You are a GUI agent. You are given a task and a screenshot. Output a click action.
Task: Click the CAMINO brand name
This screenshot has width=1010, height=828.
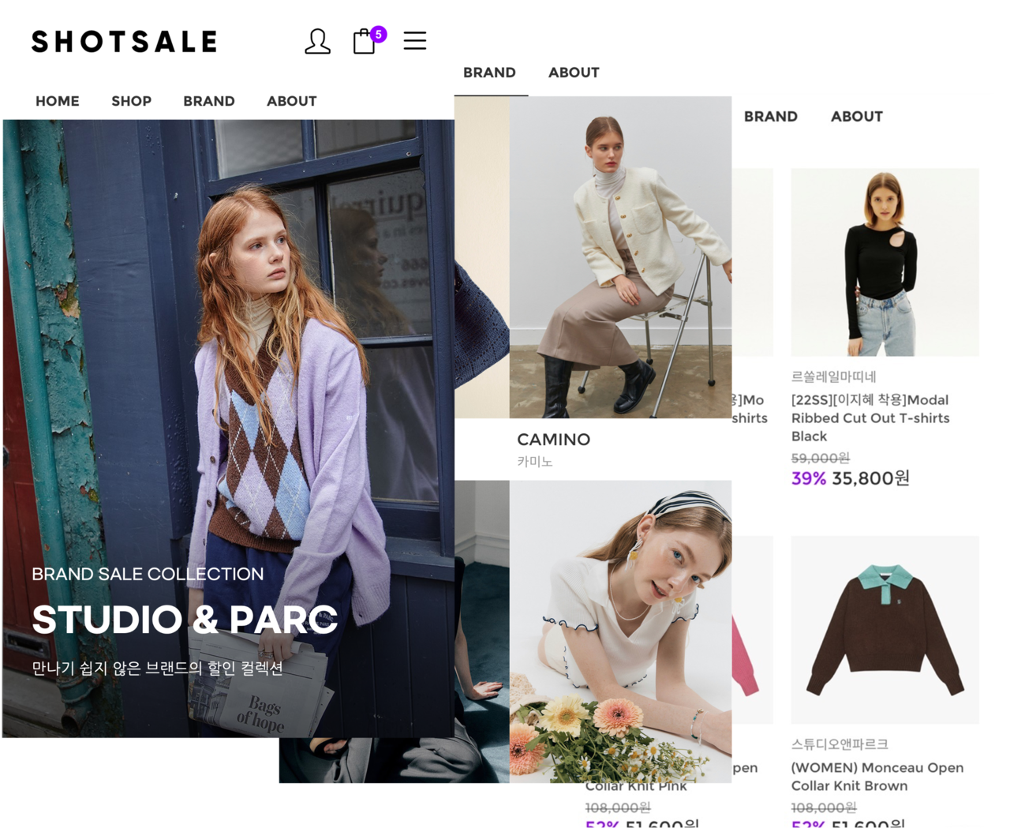pyautogui.click(x=553, y=440)
